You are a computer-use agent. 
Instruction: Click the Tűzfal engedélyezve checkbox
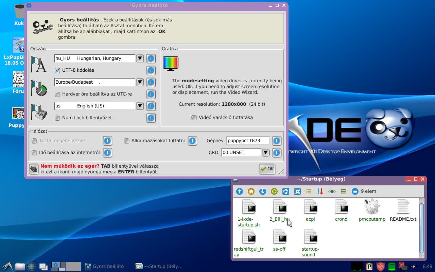tap(34, 141)
